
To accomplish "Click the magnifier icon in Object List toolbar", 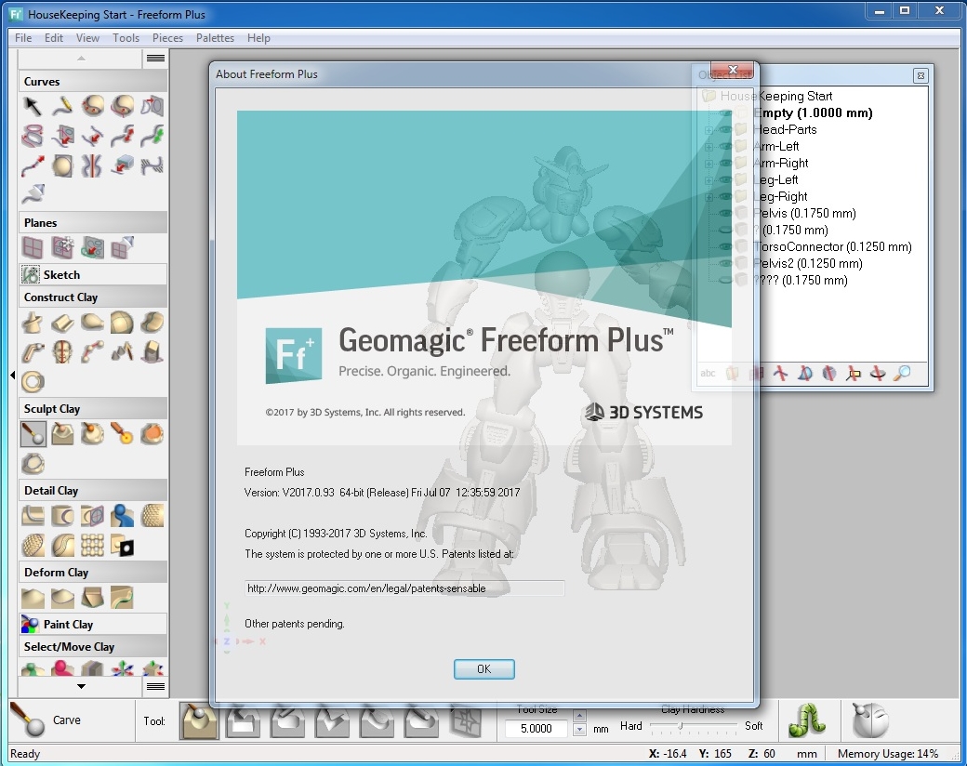I will (x=902, y=374).
